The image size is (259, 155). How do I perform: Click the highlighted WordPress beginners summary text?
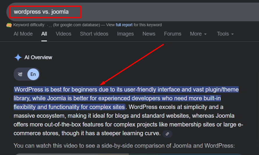(117, 98)
